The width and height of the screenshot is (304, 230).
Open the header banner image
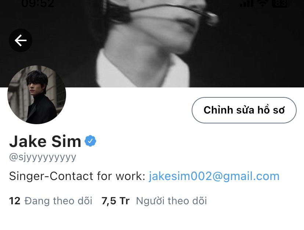point(152,44)
